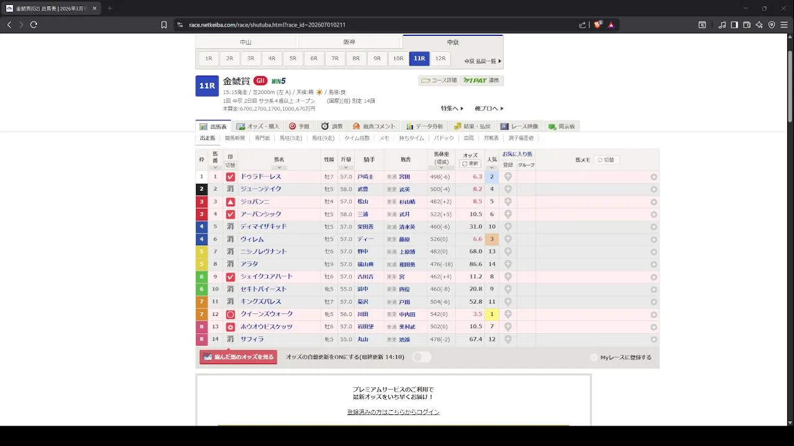Screen dimensions: 794x446
Task: Toggle check mark for アーバンシック
Action: click(x=230, y=214)
